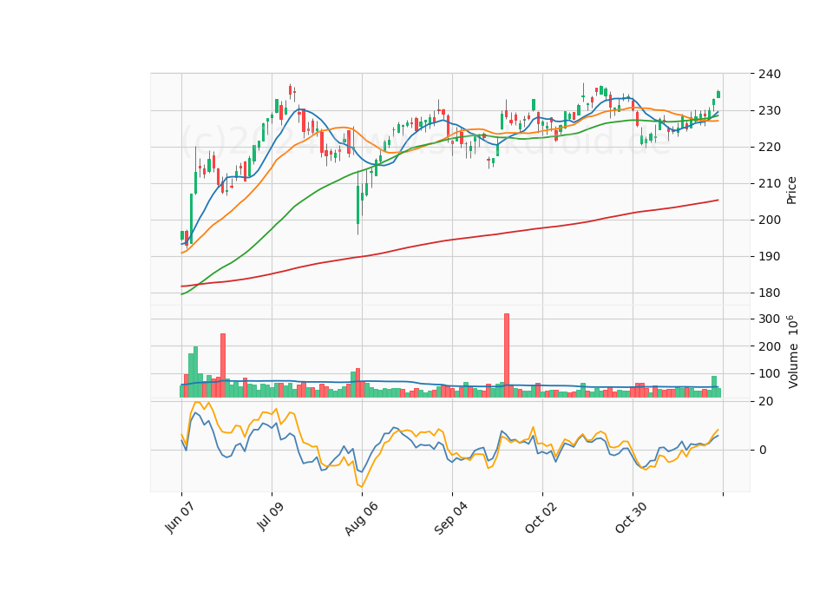Click the tallest red volume bar above 300
The width and height of the screenshot is (833, 599).
507,355
